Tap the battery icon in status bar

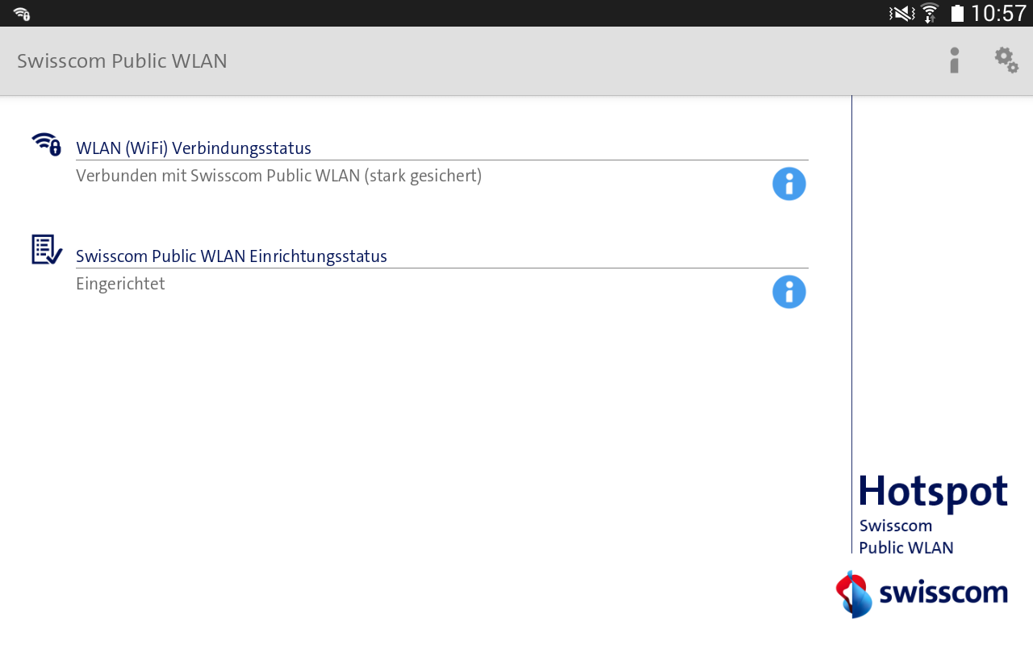(957, 13)
